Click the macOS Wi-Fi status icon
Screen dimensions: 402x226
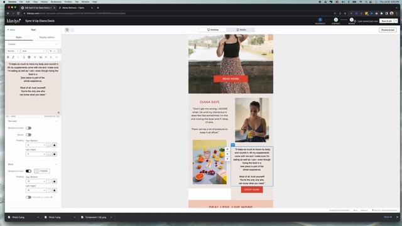(360, 2)
